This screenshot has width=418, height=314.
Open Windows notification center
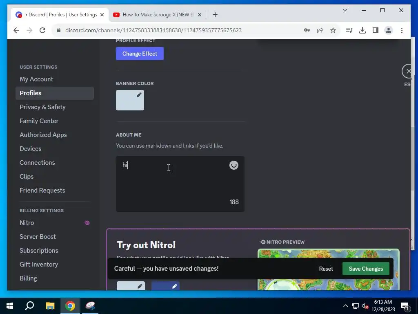click(x=405, y=306)
